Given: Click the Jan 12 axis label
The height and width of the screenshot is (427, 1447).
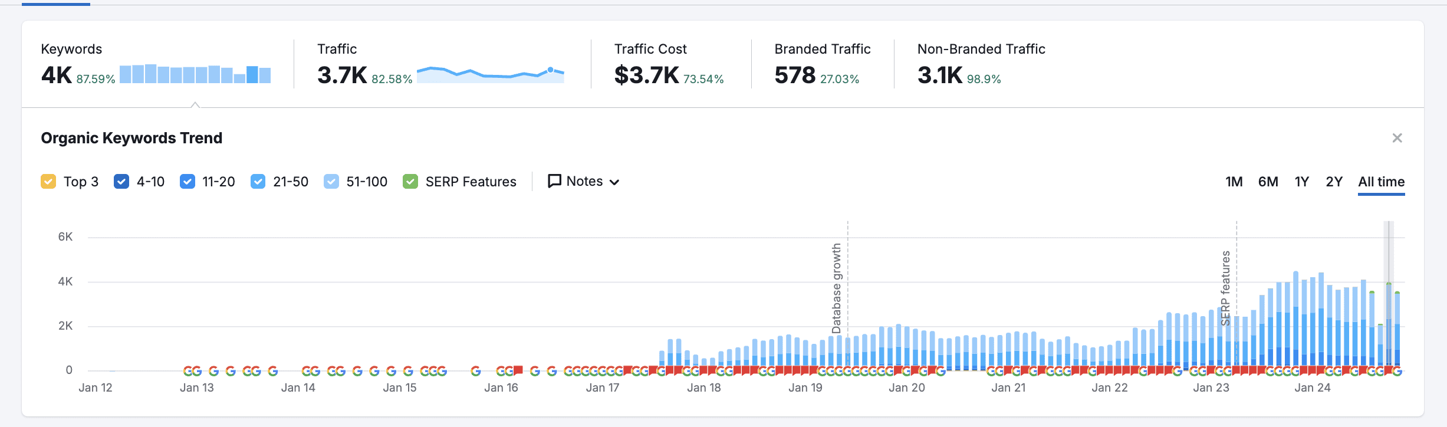Looking at the screenshot, I should point(96,387).
